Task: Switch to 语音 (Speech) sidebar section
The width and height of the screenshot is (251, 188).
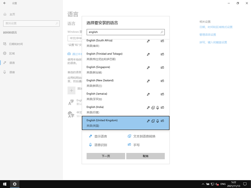Action: 12,72
